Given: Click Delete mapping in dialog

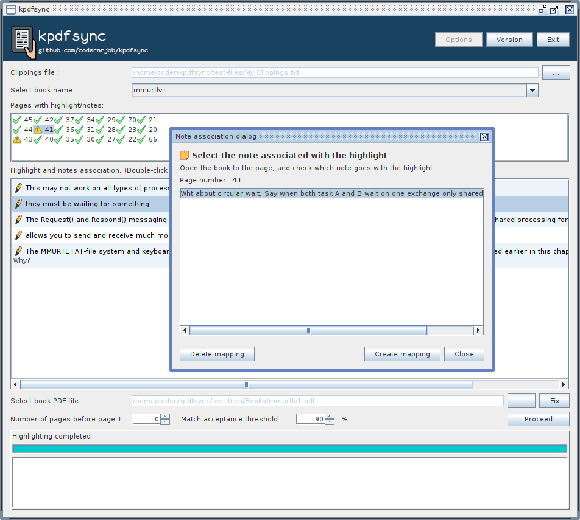Looking at the screenshot, I should [217, 354].
